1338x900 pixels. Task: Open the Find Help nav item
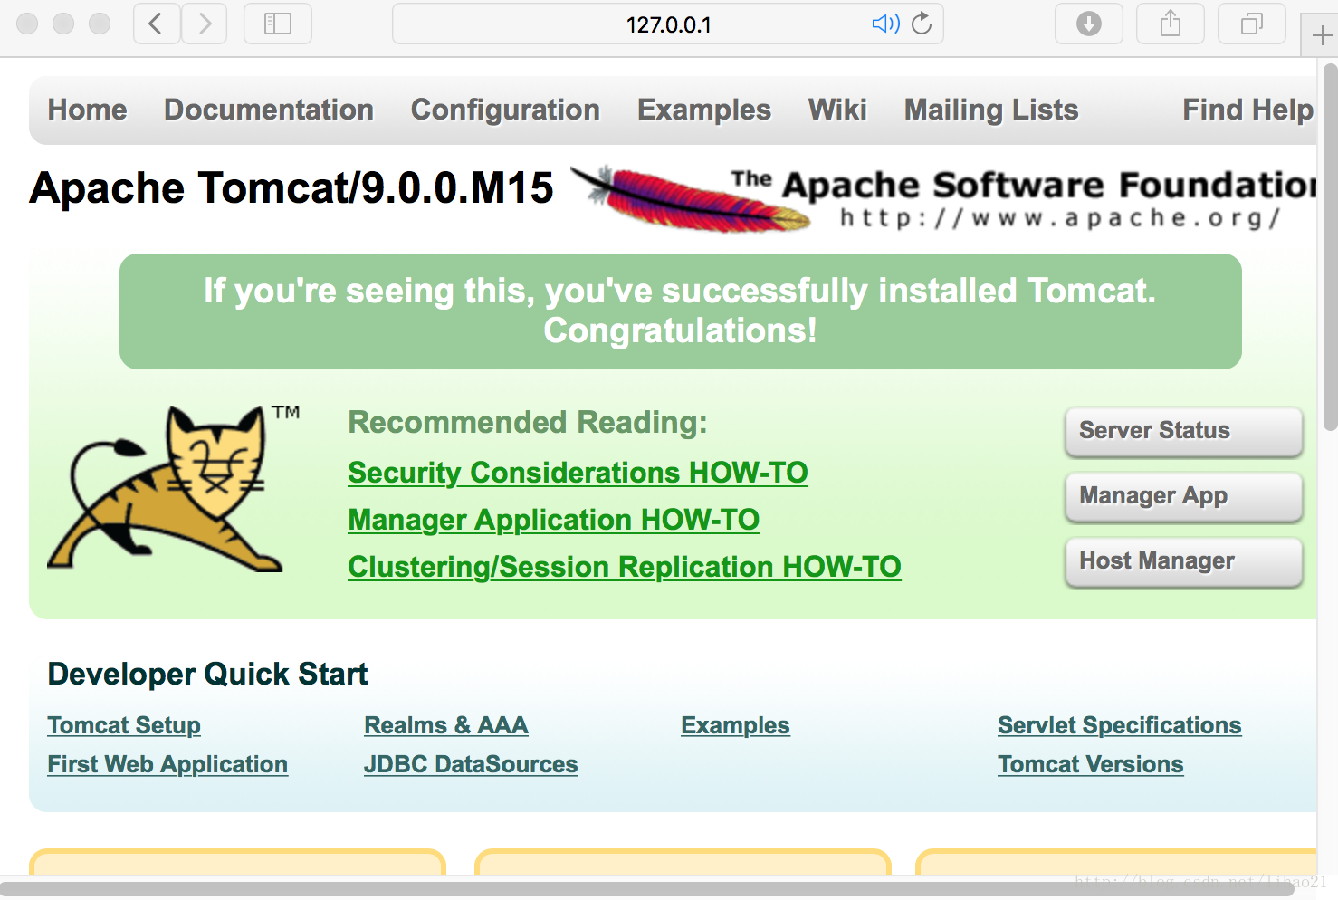tap(1248, 110)
